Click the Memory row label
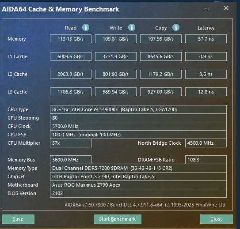The height and width of the screenshot is (229, 240). pyautogui.click(x=17, y=39)
